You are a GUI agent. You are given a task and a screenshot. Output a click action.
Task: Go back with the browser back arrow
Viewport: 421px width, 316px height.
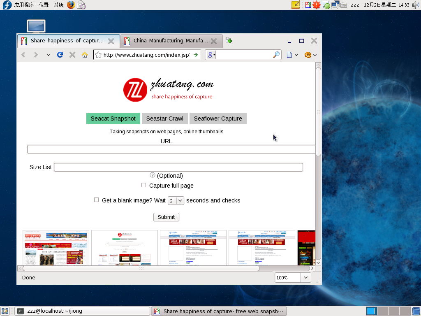click(23, 55)
